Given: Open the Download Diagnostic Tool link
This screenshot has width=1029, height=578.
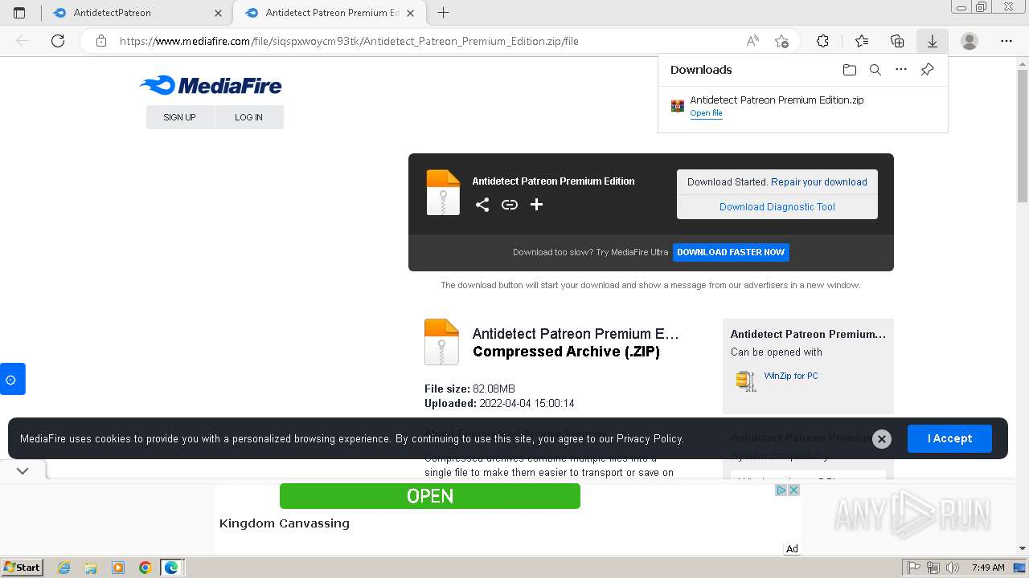Looking at the screenshot, I should click(777, 207).
